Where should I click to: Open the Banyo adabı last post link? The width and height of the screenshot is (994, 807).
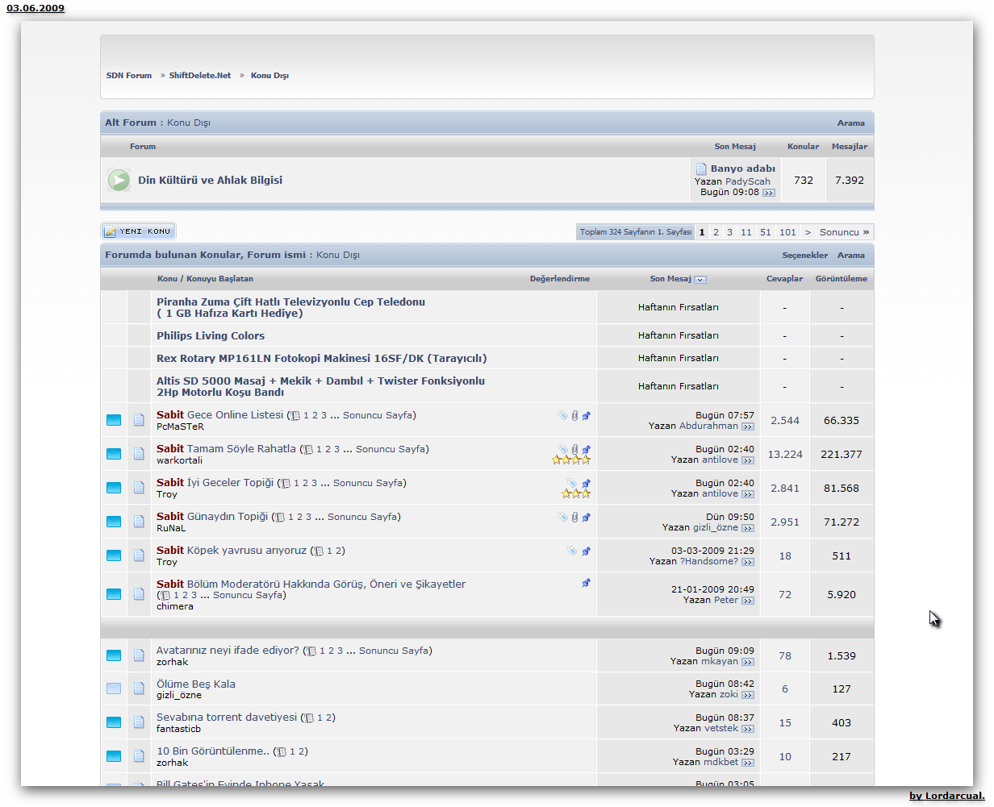pyautogui.click(x=742, y=168)
